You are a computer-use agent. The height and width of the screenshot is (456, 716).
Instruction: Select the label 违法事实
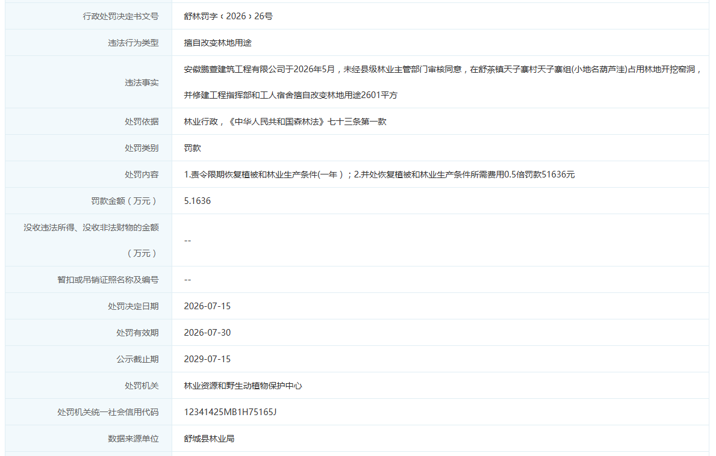[x=142, y=82]
